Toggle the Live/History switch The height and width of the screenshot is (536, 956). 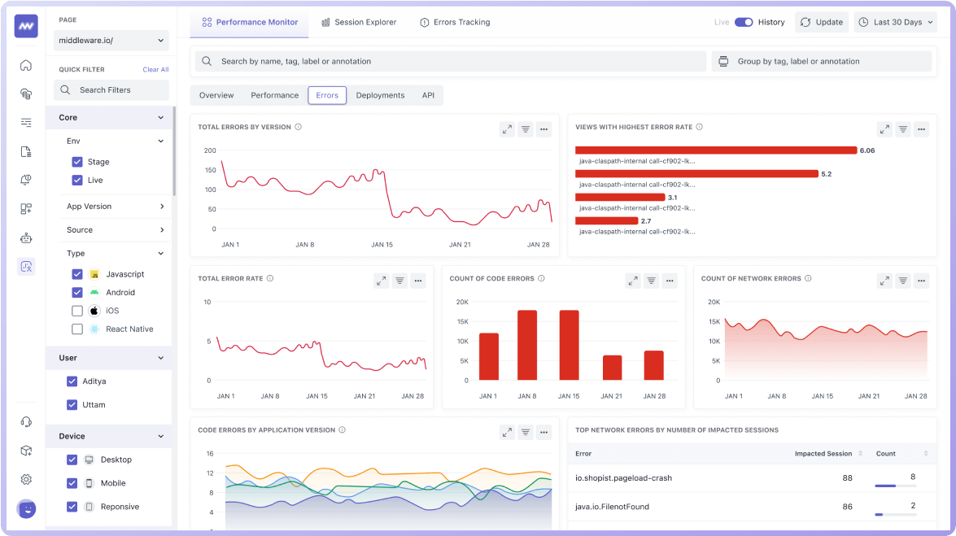pos(744,22)
